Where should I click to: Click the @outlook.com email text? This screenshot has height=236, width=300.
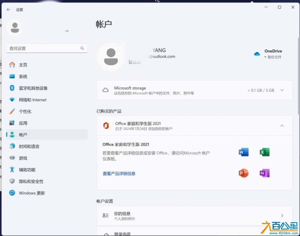point(162,57)
